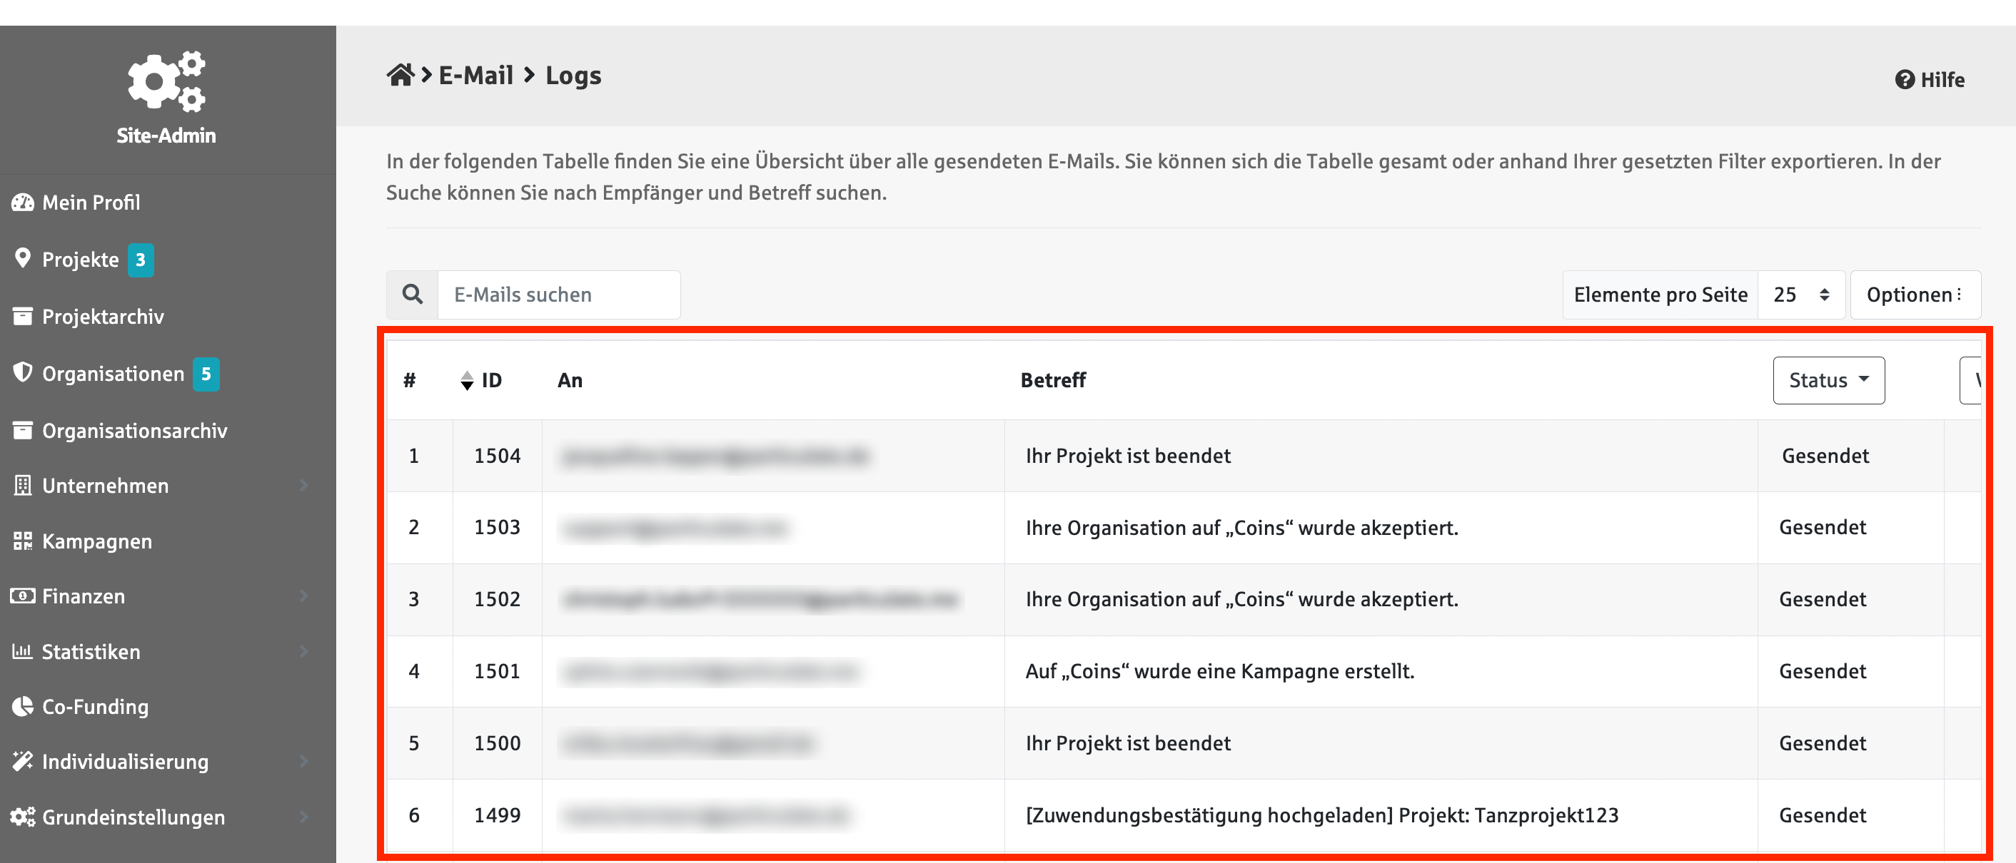
Task: Toggle sort order on ID column
Action: point(467,381)
